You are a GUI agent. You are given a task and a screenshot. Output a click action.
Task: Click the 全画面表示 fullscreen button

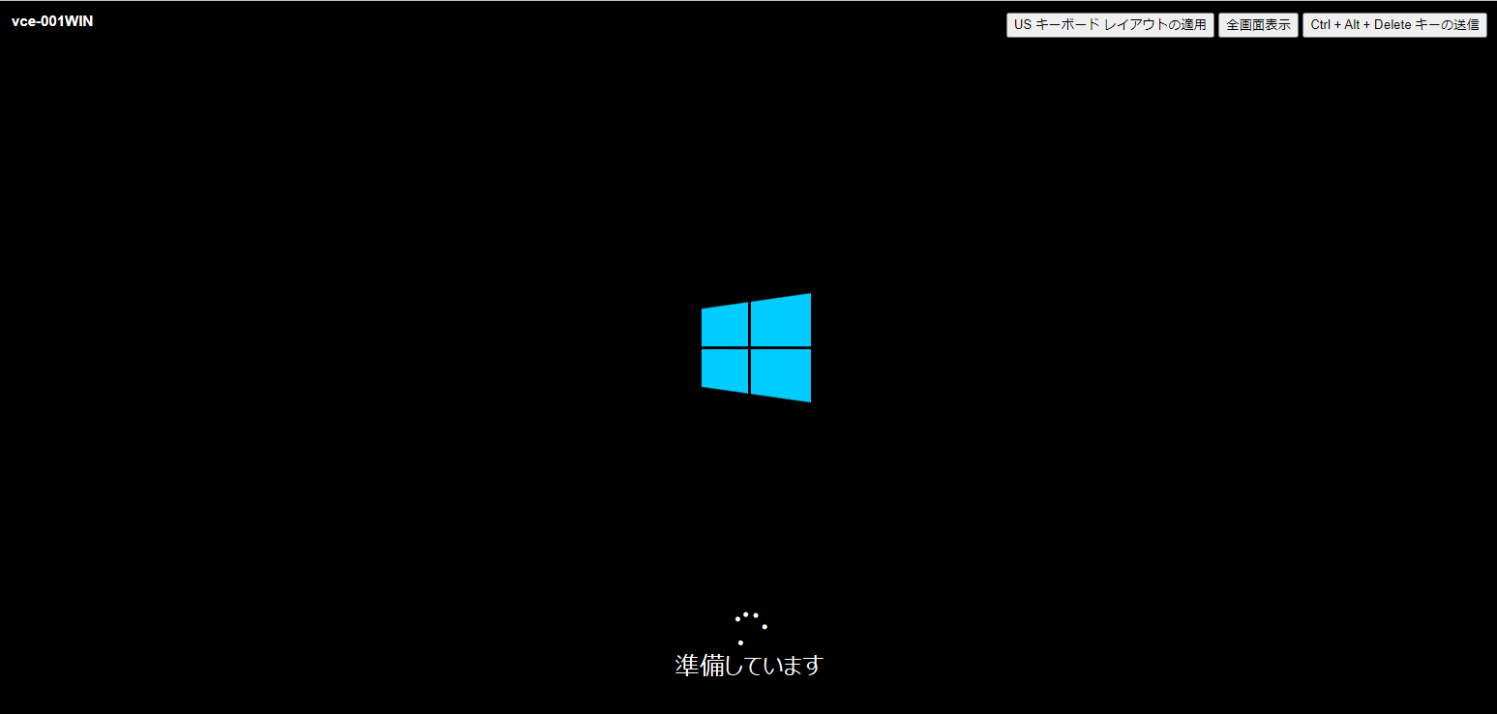point(1258,25)
